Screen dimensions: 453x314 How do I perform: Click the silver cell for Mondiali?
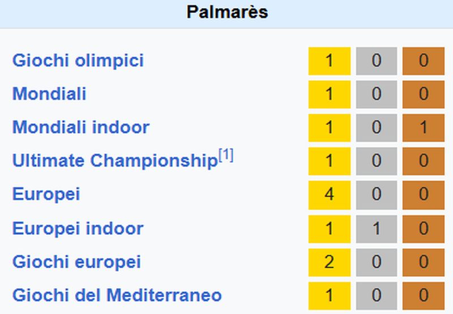click(377, 94)
